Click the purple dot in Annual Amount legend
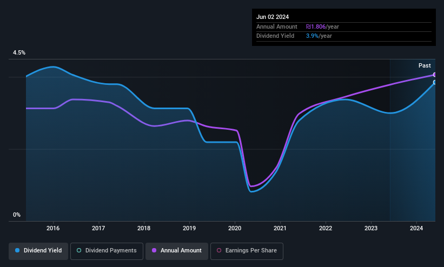 click(154, 250)
